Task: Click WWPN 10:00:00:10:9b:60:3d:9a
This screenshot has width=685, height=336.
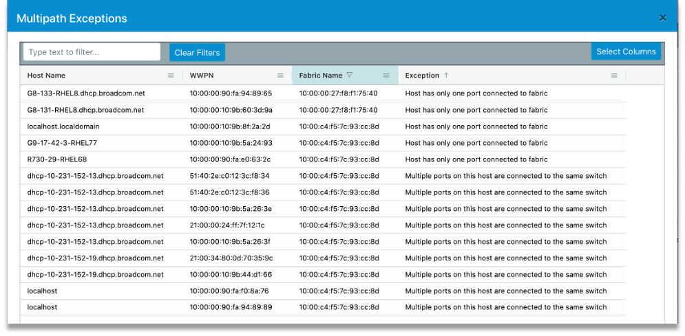Action: click(x=231, y=110)
